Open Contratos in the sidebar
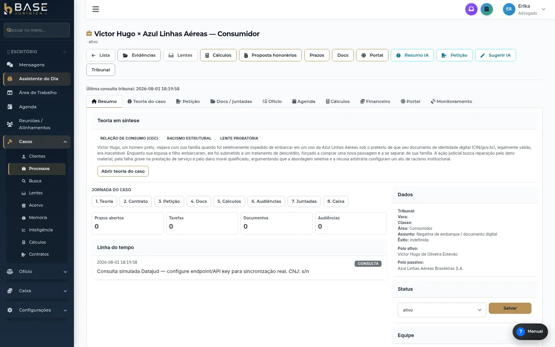 point(37,254)
